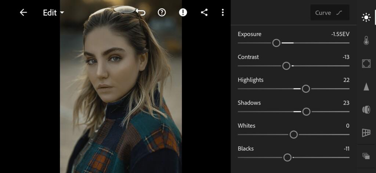The width and height of the screenshot is (376, 173).
Task: Open the tone Curve editor
Action: [x=330, y=13]
